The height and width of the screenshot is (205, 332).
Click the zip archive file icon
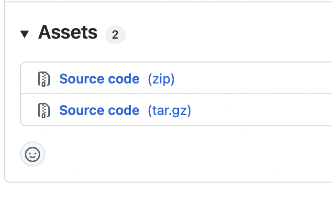[44, 79]
